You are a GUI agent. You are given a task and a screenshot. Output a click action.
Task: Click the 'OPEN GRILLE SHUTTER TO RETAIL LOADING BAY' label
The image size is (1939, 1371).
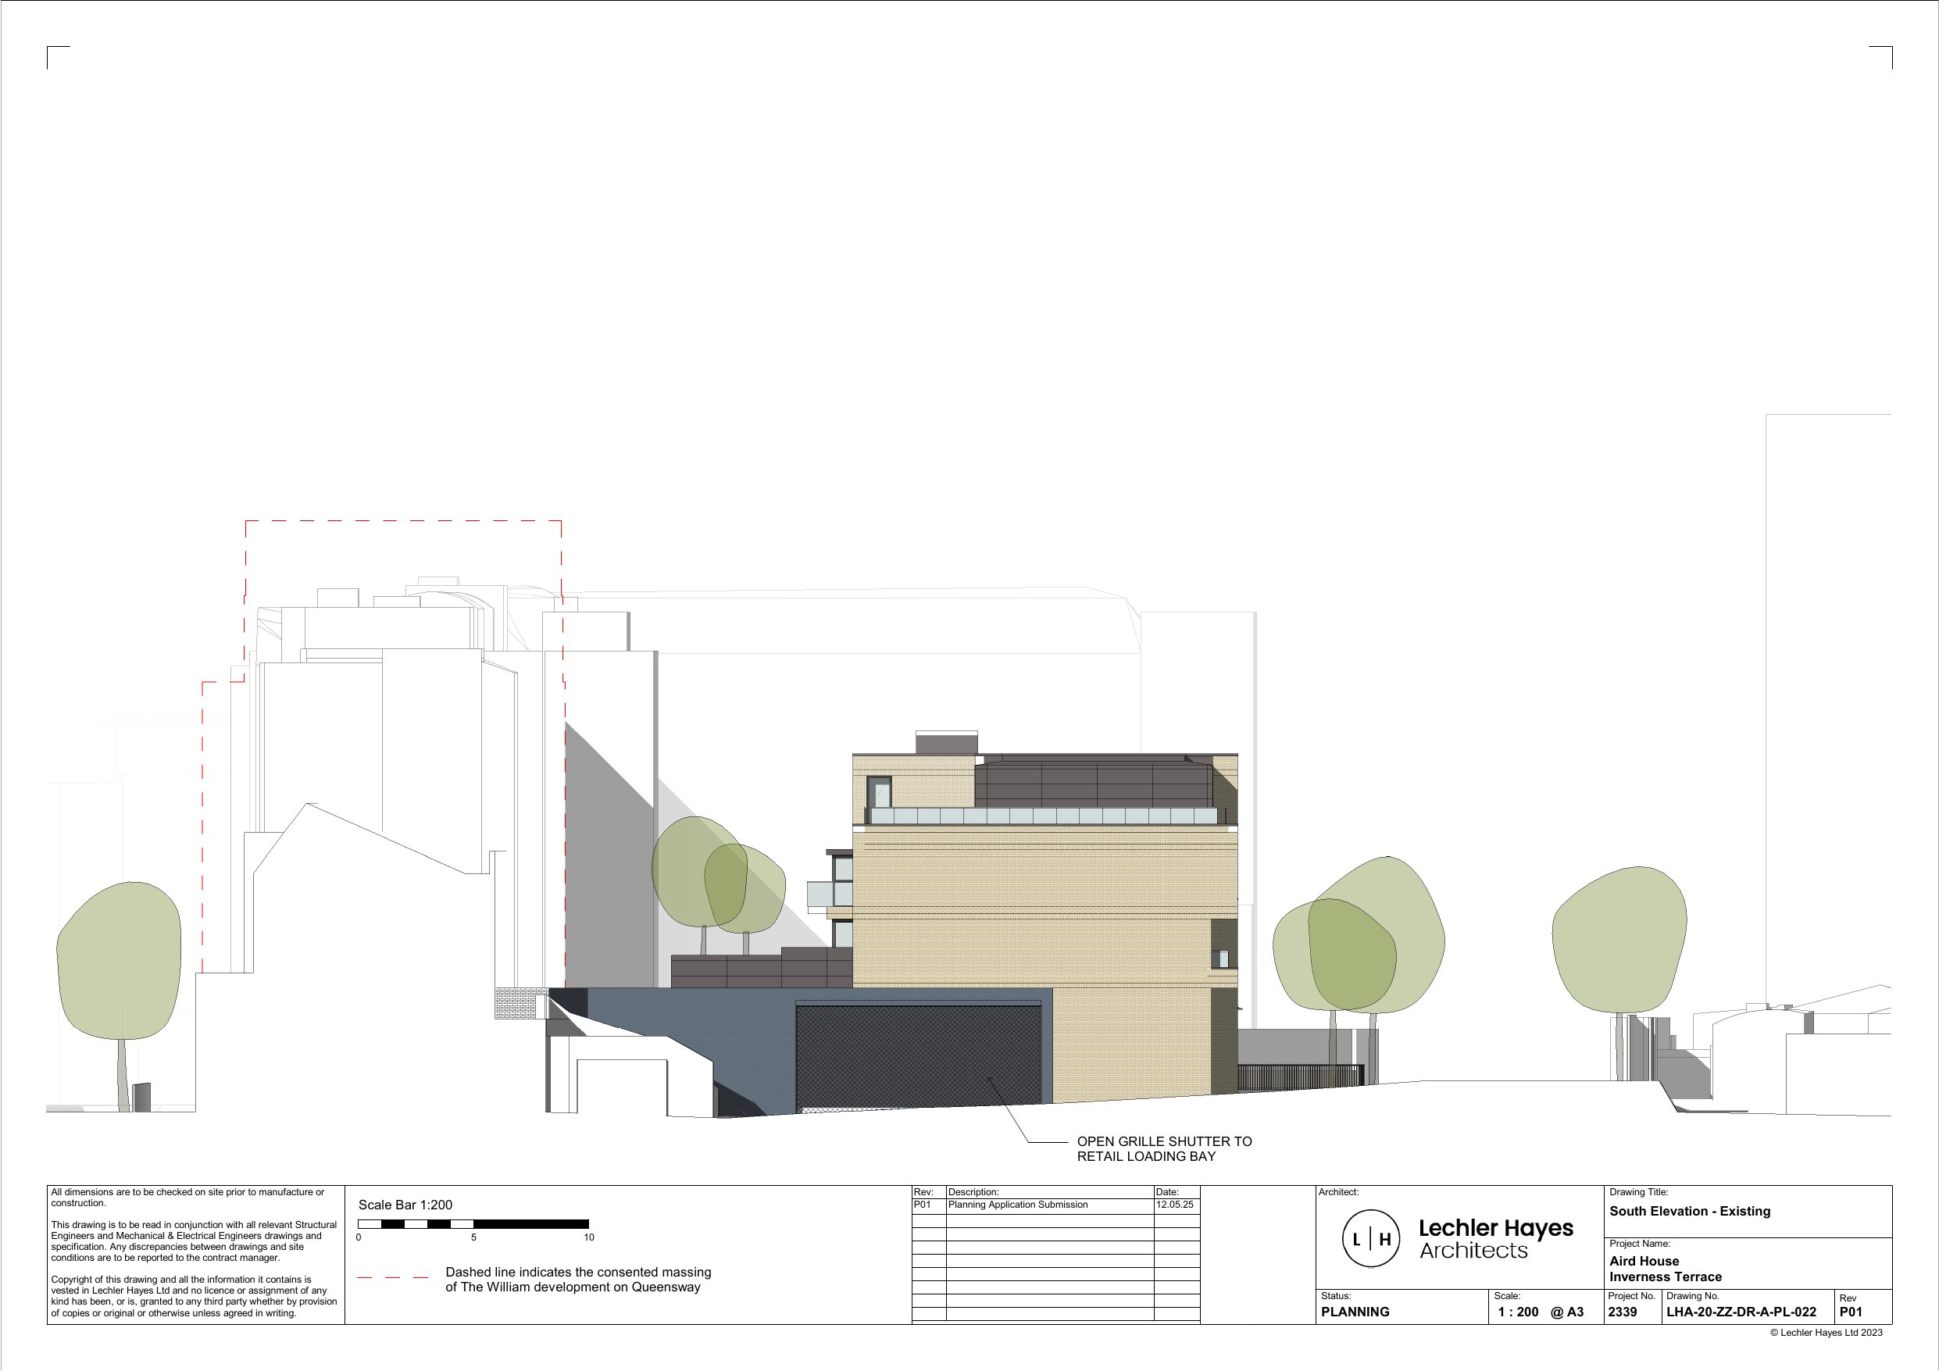pos(1163,1149)
